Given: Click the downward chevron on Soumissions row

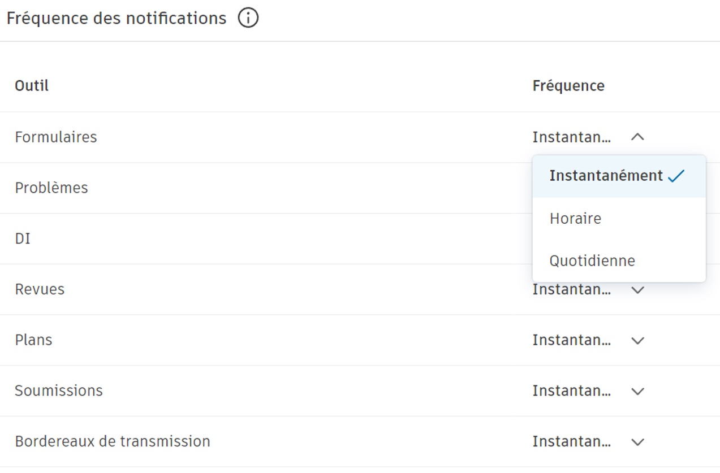Looking at the screenshot, I should pyautogui.click(x=637, y=390).
